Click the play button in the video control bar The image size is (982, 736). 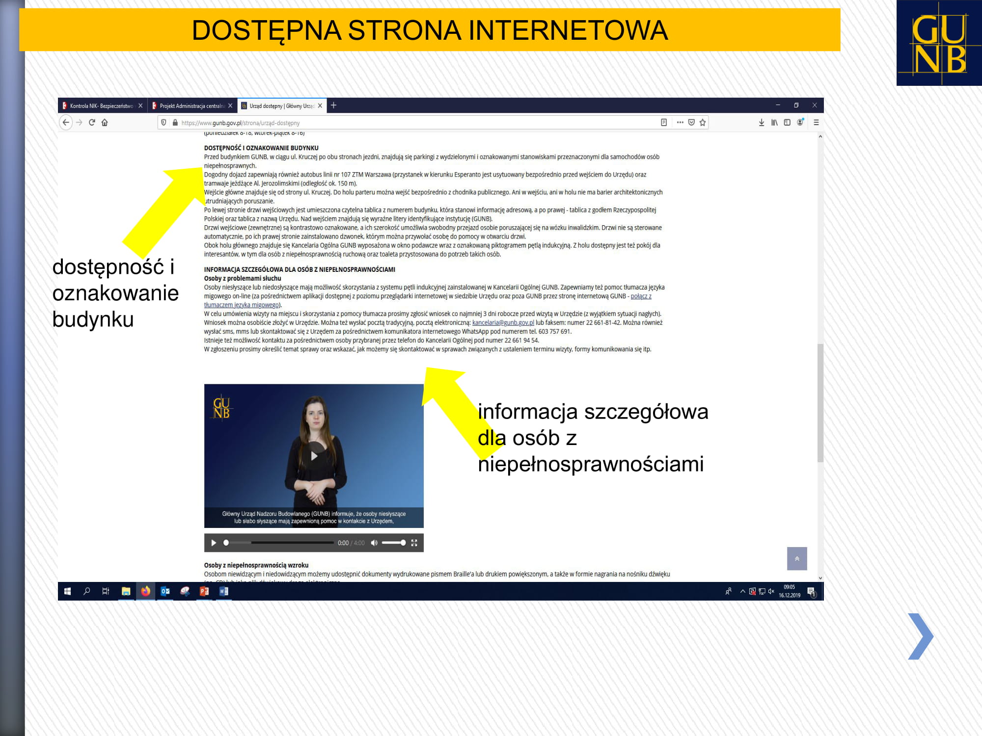[213, 543]
